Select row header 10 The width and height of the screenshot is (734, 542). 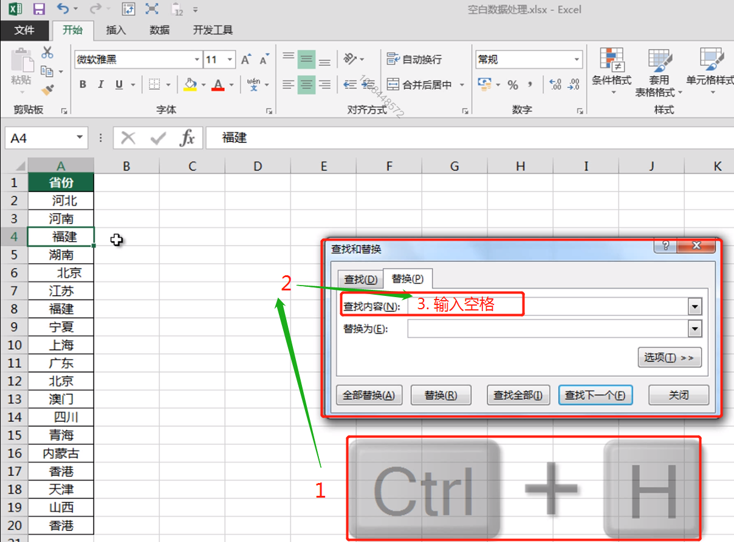tap(14, 345)
